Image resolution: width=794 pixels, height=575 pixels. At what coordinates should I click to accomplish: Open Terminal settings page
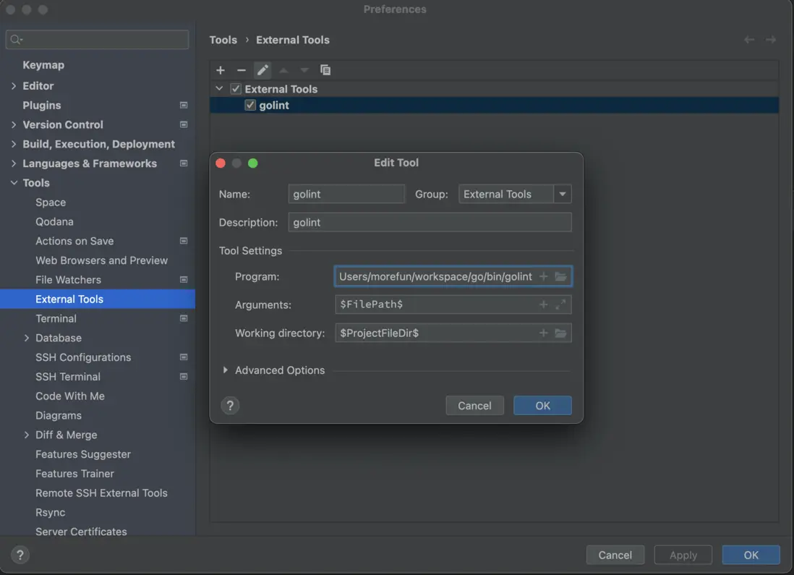(56, 318)
